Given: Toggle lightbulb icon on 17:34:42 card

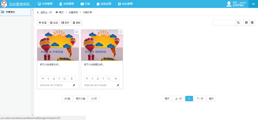Looking at the screenshot, I should [103, 79].
